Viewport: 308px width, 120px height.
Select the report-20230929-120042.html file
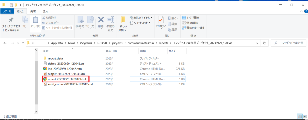[x=66, y=79]
